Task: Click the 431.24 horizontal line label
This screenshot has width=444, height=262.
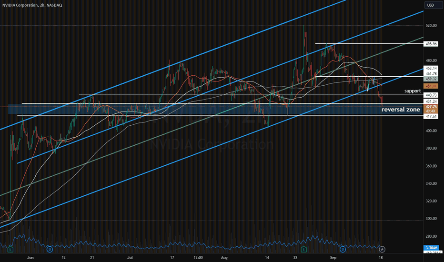Action: tap(431, 101)
